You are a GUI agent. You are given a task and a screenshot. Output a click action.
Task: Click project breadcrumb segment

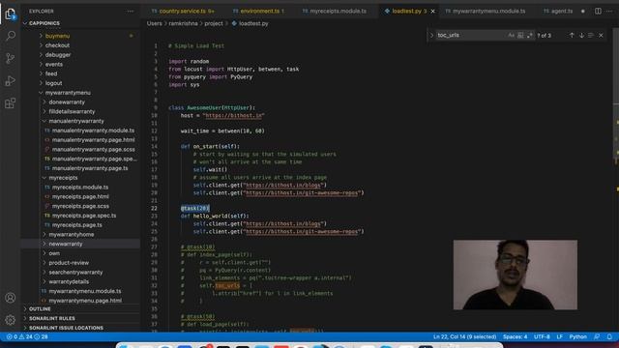coord(214,23)
